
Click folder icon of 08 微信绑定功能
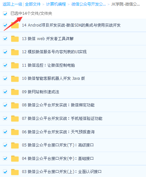click(15, 105)
